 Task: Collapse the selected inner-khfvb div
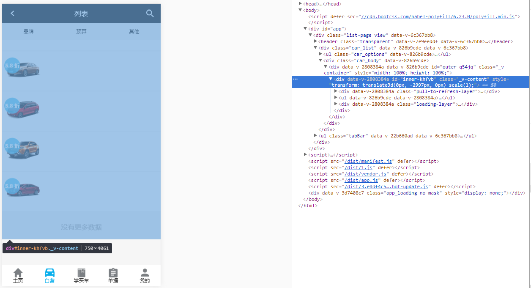click(x=331, y=79)
